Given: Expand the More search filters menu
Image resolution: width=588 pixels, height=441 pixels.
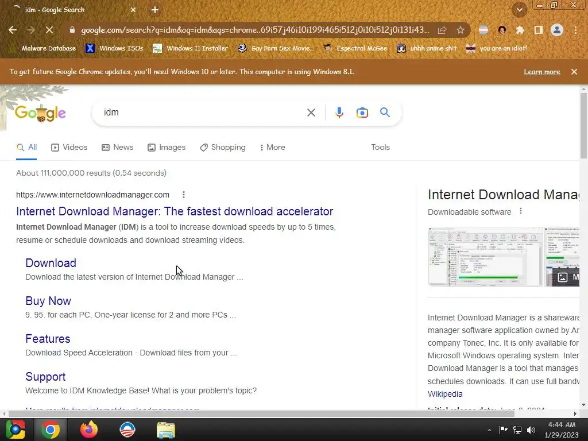Looking at the screenshot, I should click(x=273, y=148).
